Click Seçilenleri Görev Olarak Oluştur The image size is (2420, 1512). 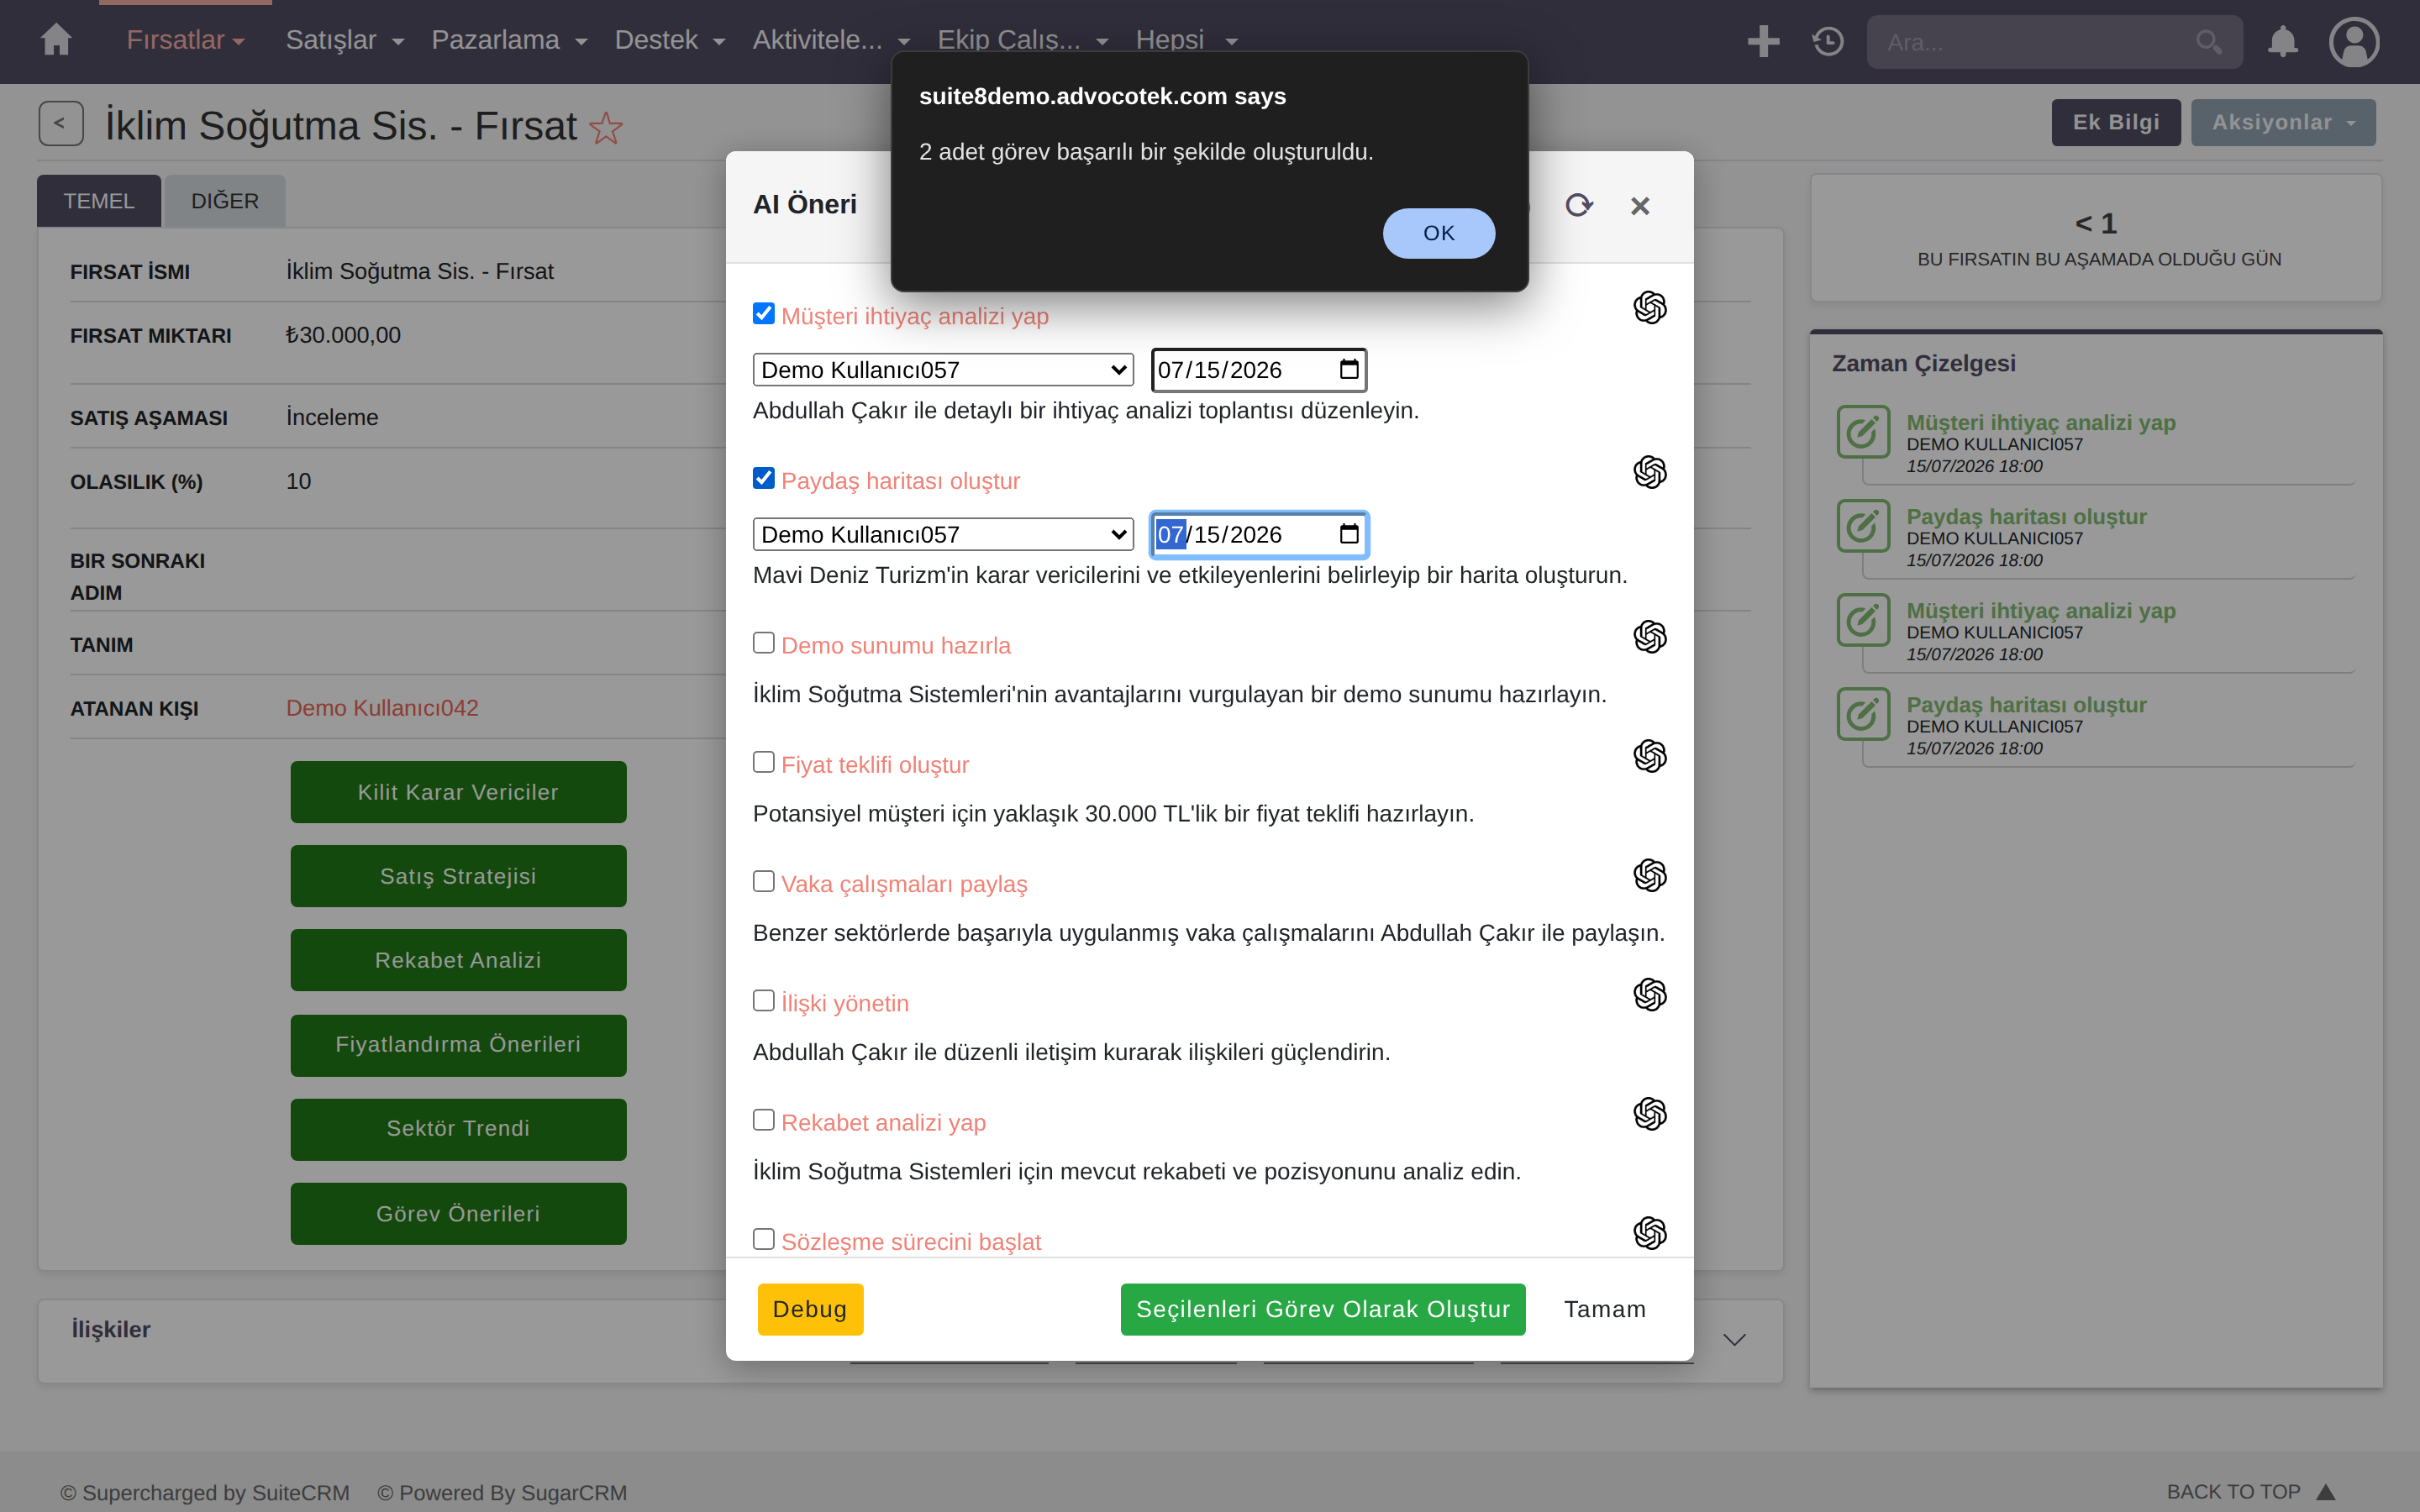coord(1323,1309)
